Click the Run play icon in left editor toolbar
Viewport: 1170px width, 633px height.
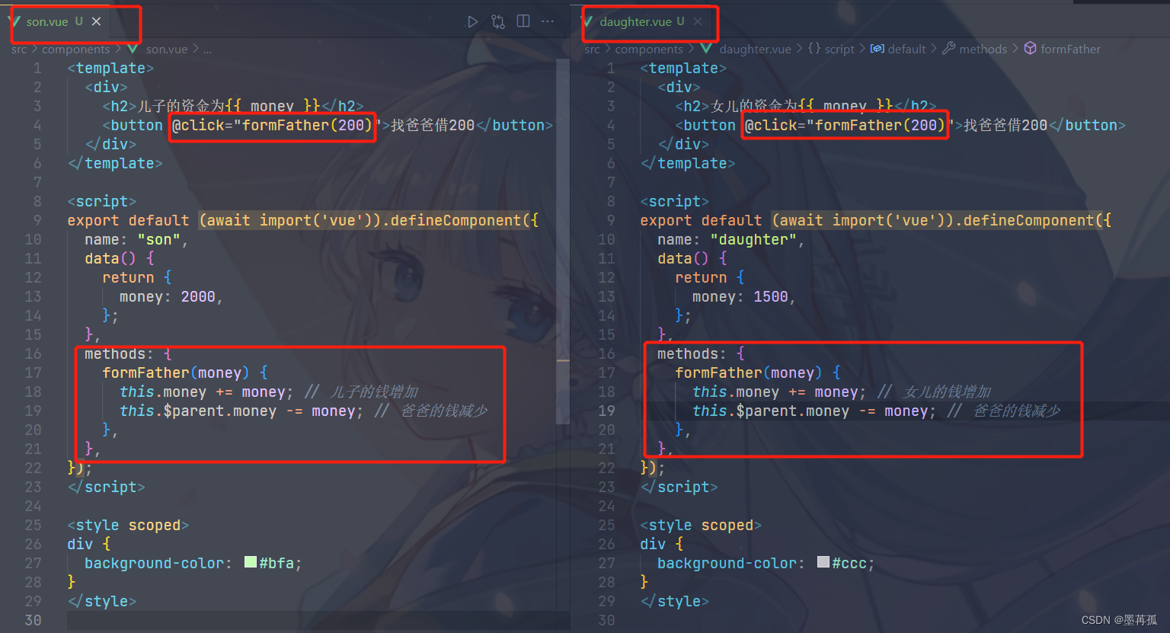pyautogui.click(x=473, y=21)
